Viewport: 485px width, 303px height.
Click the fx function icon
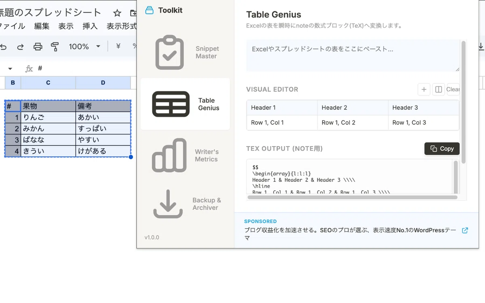point(29,69)
